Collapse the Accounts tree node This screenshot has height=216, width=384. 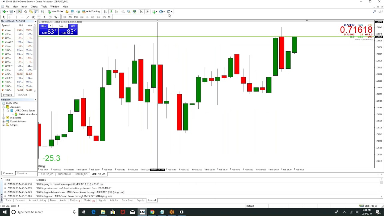(x=4, y=107)
